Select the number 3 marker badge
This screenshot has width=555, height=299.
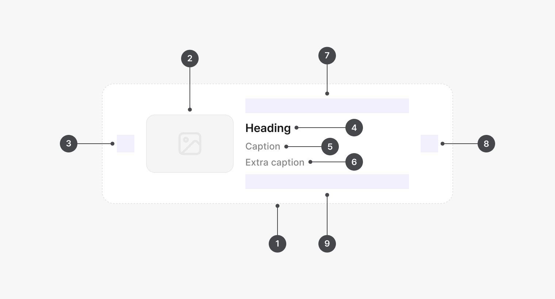(69, 144)
